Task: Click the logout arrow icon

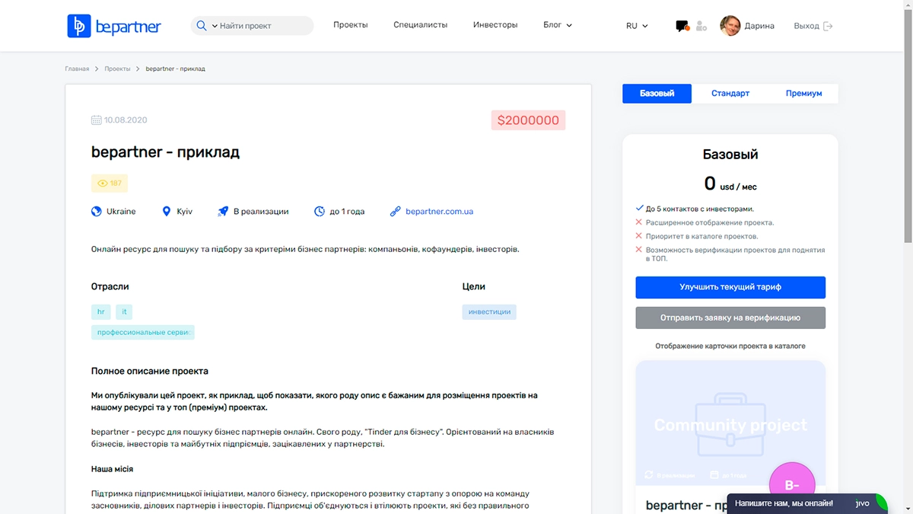Action: tap(829, 26)
